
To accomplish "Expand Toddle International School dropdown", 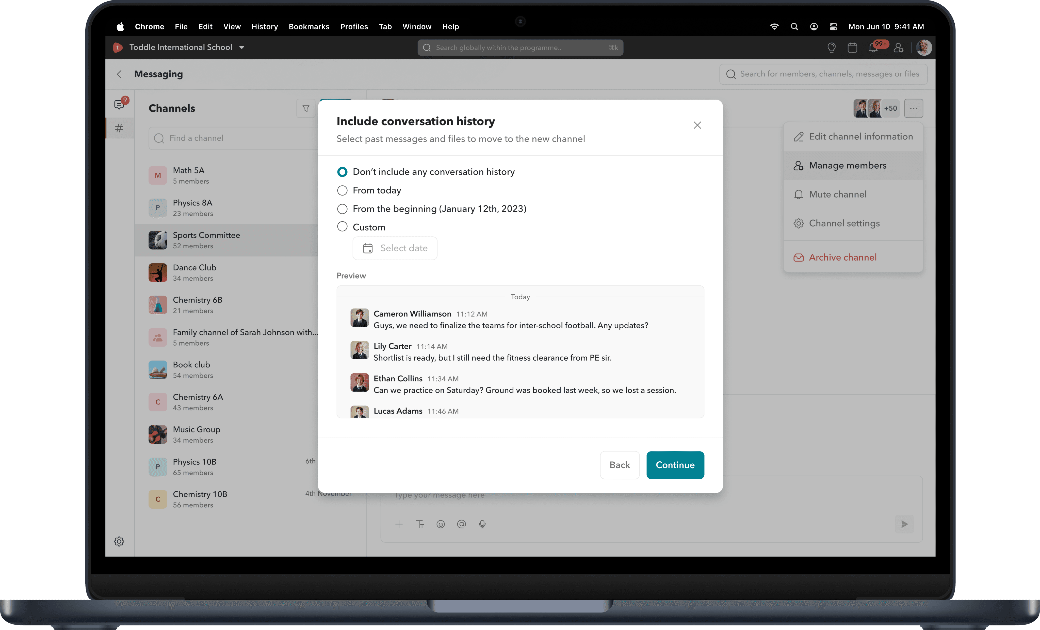I will point(242,47).
